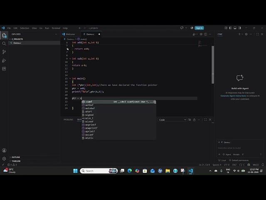Maximize the chat panel
Viewport: 266px width, 200px height.
[x=258, y=34]
